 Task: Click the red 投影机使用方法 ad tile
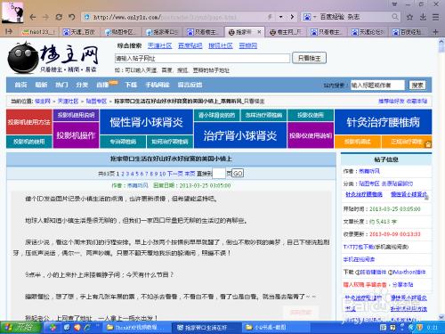tap(28, 122)
